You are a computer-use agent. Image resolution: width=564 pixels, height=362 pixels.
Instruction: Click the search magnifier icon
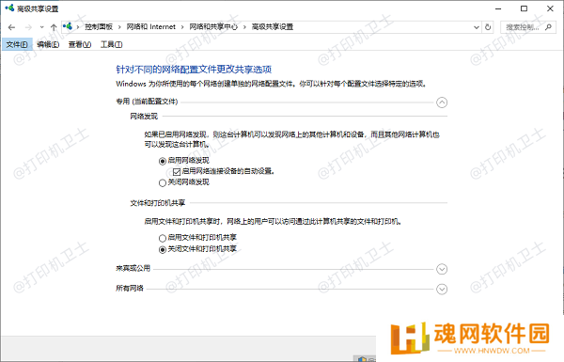[548, 27]
